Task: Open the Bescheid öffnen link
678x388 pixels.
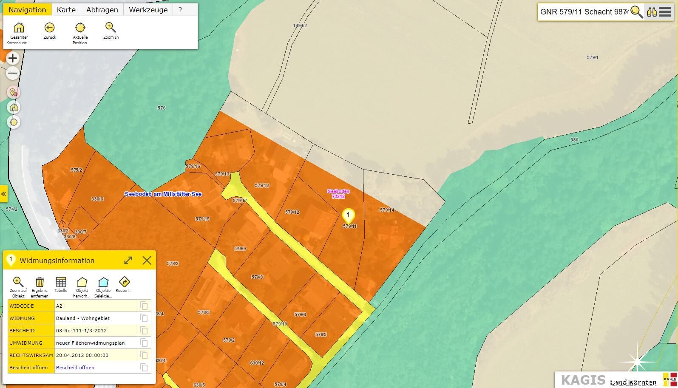Action: pos(75,368)
